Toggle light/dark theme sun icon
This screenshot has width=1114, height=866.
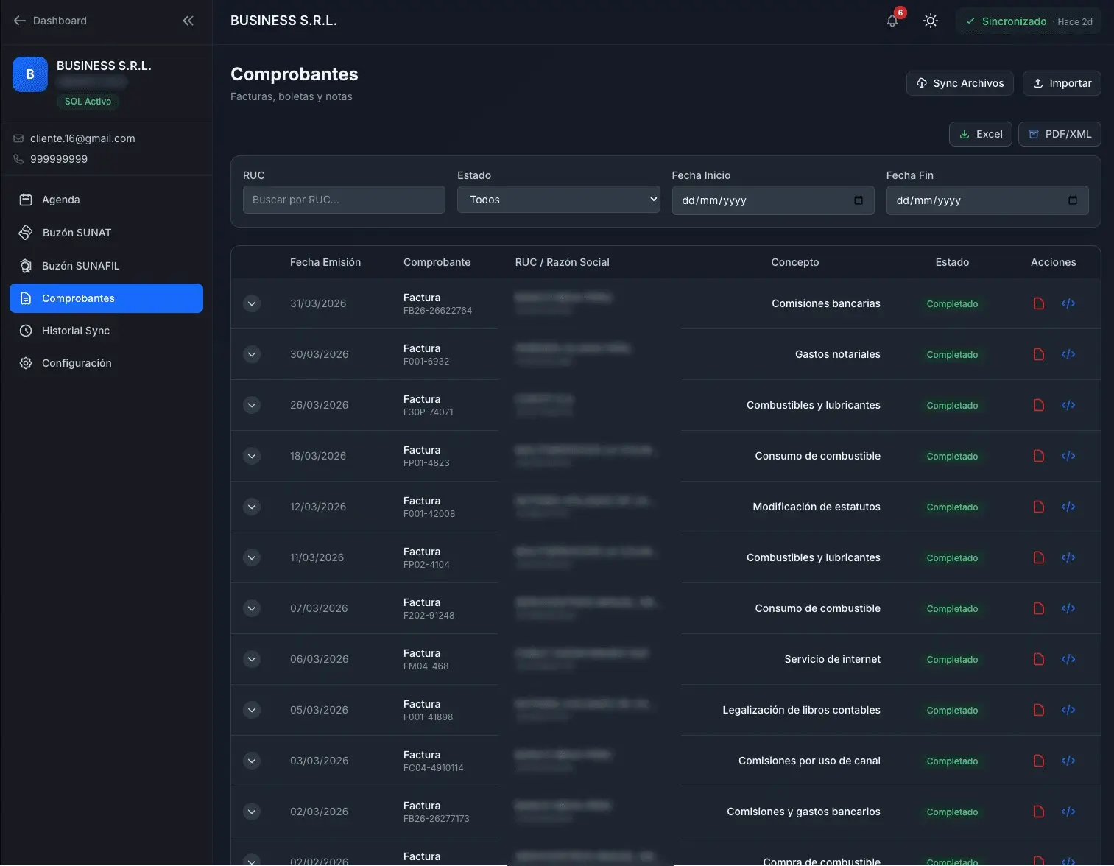point(931,21)
